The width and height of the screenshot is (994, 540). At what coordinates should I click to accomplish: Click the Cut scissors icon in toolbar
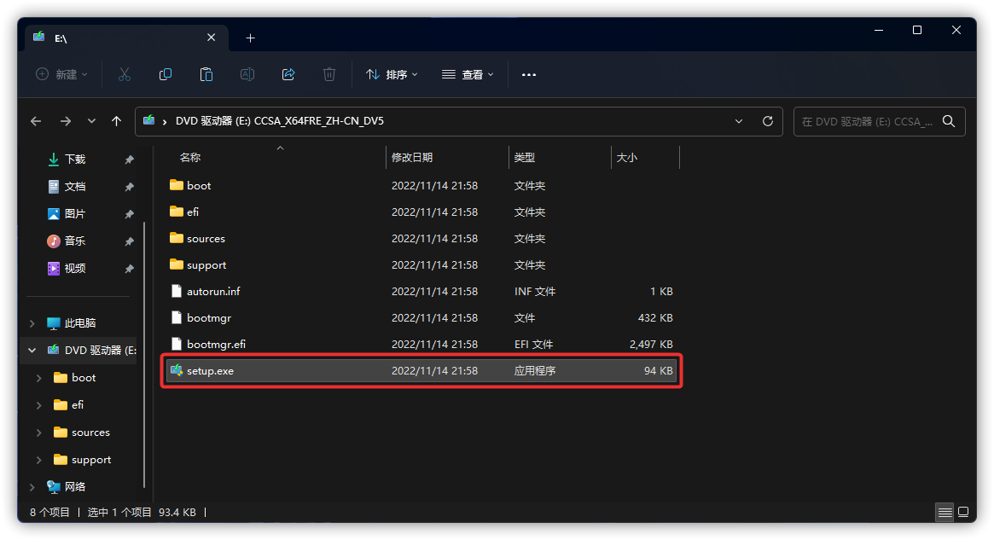click(125, 74)
